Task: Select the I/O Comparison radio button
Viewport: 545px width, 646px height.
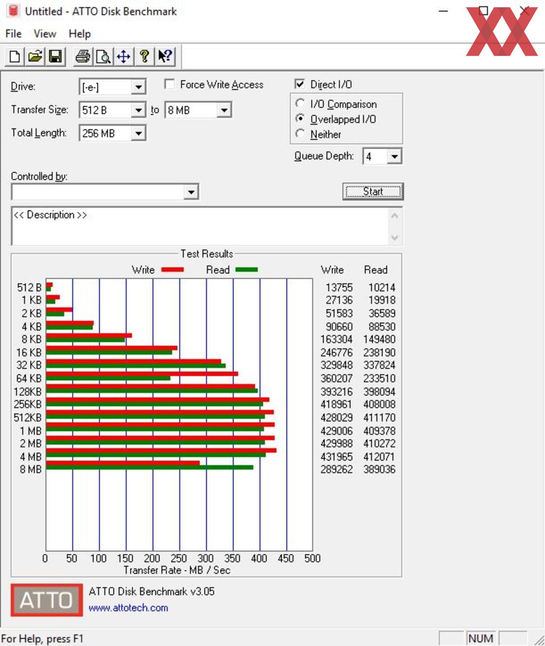Action: point(300,104)
